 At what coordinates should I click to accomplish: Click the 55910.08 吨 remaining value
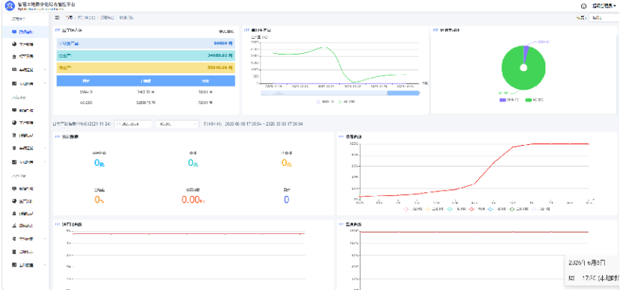(220, 68)
